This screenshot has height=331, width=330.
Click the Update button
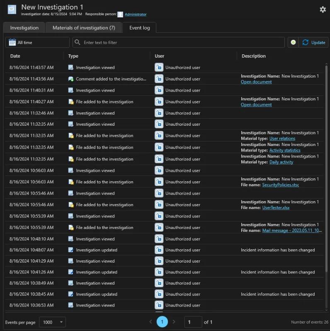pos(314,42)
